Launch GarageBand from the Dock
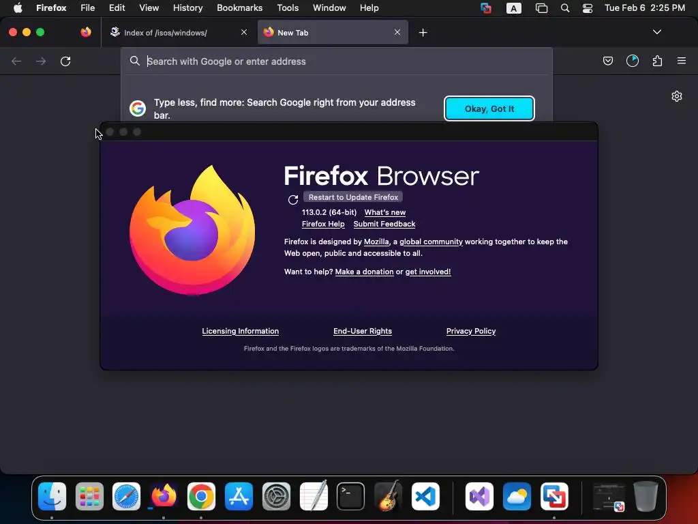Viewport: 698px width, 524px height. pyautogui.click(x=388, y=495)
